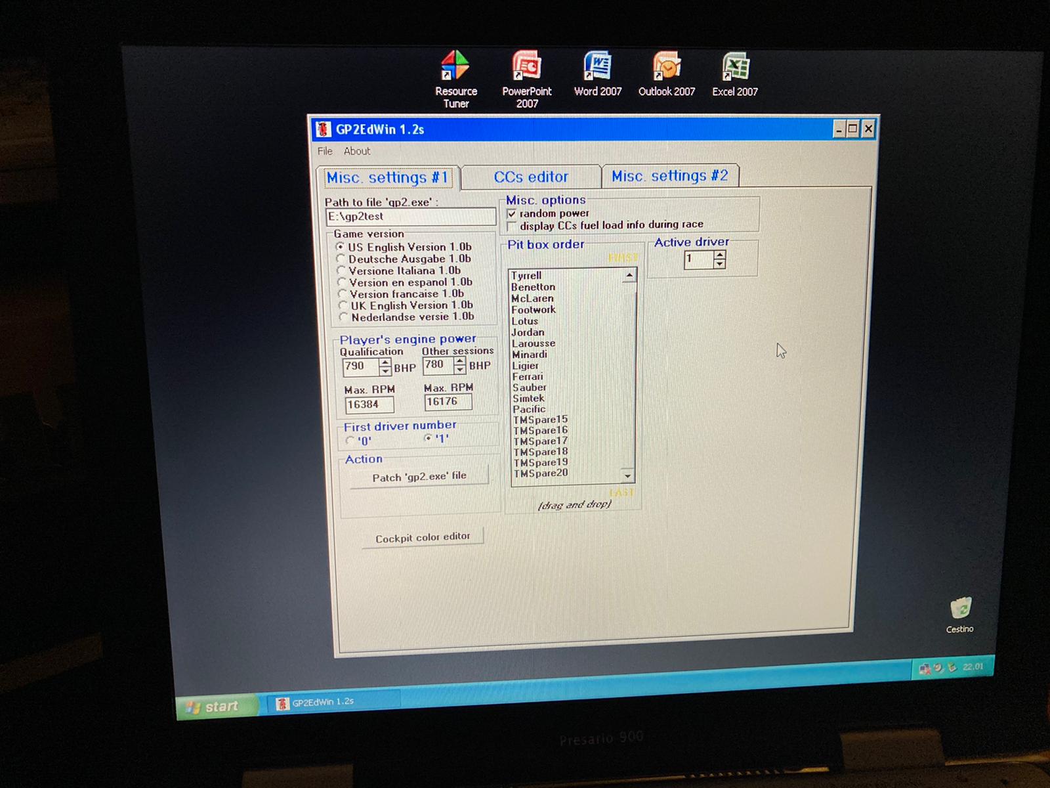Viewport: 1050px width, 788px height.
Task: Open the Cestino recycle bin icon
Action: pos(960,609)
